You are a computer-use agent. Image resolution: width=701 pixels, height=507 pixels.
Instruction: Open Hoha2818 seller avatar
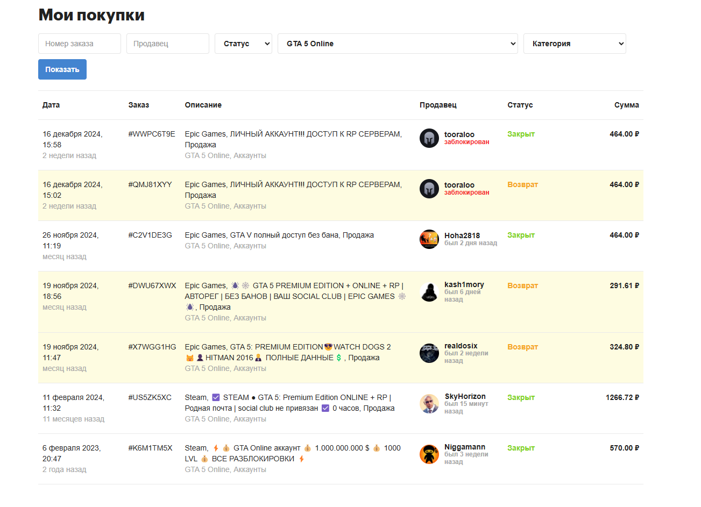click(429, 239)
